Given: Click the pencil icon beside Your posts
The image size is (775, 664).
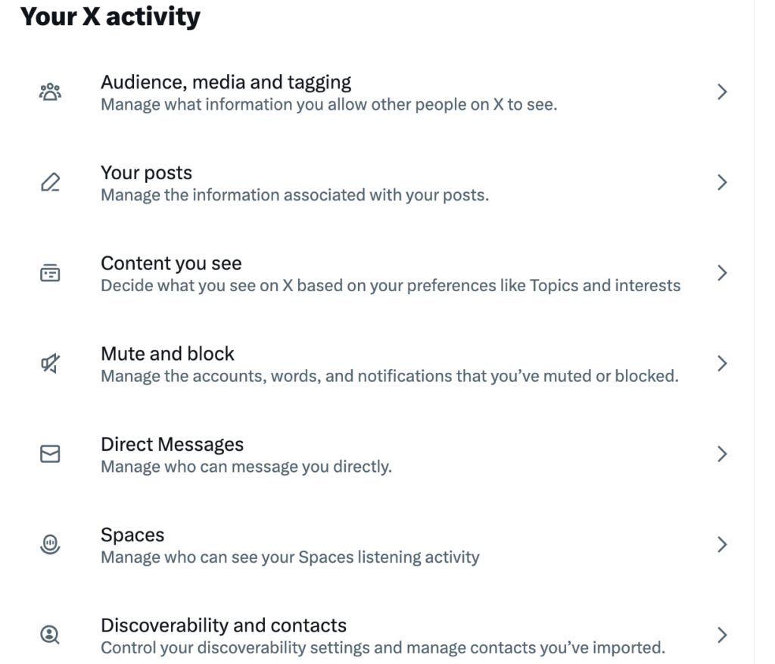Looking at the screenshot, I should (x=50, y=183).
